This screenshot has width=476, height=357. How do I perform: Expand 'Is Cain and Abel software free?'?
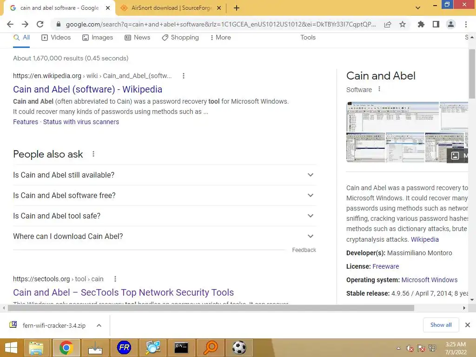click(x=165, y=196)
